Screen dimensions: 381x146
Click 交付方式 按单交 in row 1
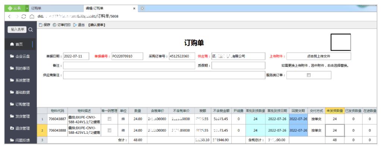pos(316,119)
